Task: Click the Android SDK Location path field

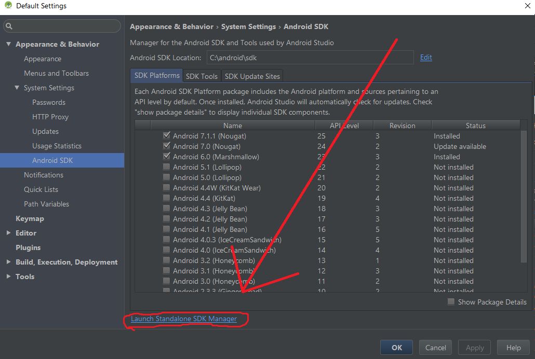Action: (x=310, y=58)
